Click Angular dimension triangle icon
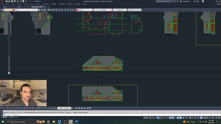The image size is (221, 124). coord(21,108)
